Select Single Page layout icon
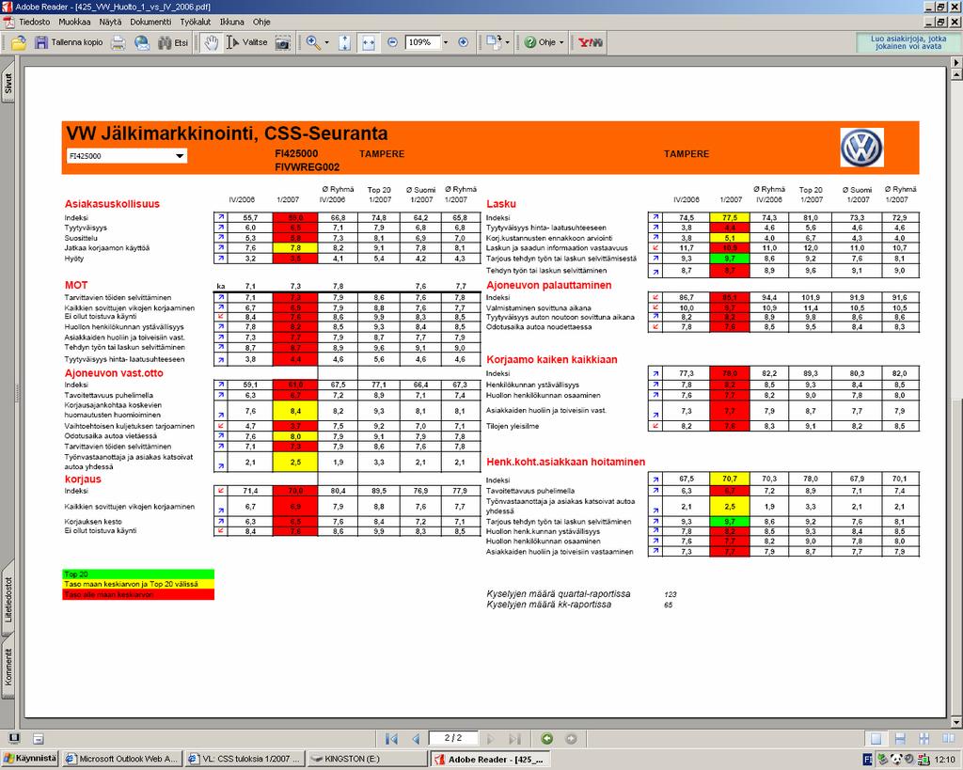This screenshot has width=963, height=770. [876, 739]
